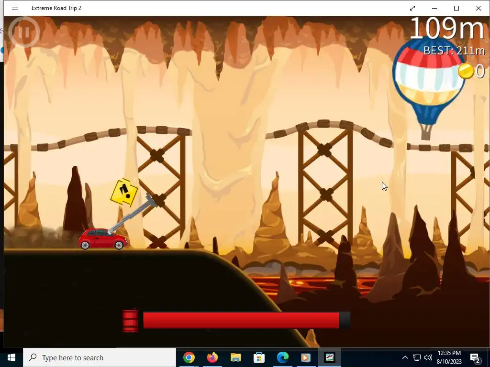490x367 pixels.
Task: Open the hamburger menu in the title bar
Action: pyautogui.click(x=15, y=8)
